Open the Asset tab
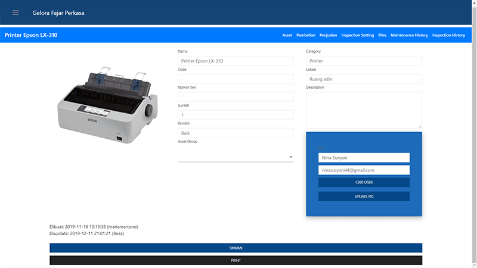This screenshot has width=477, height=268. tap(287, 35)
